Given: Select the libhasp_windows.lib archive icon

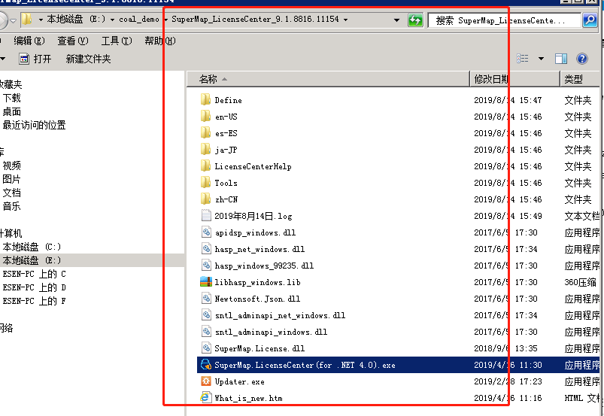Looking at the screenshot, I should [x=206, y=282].
